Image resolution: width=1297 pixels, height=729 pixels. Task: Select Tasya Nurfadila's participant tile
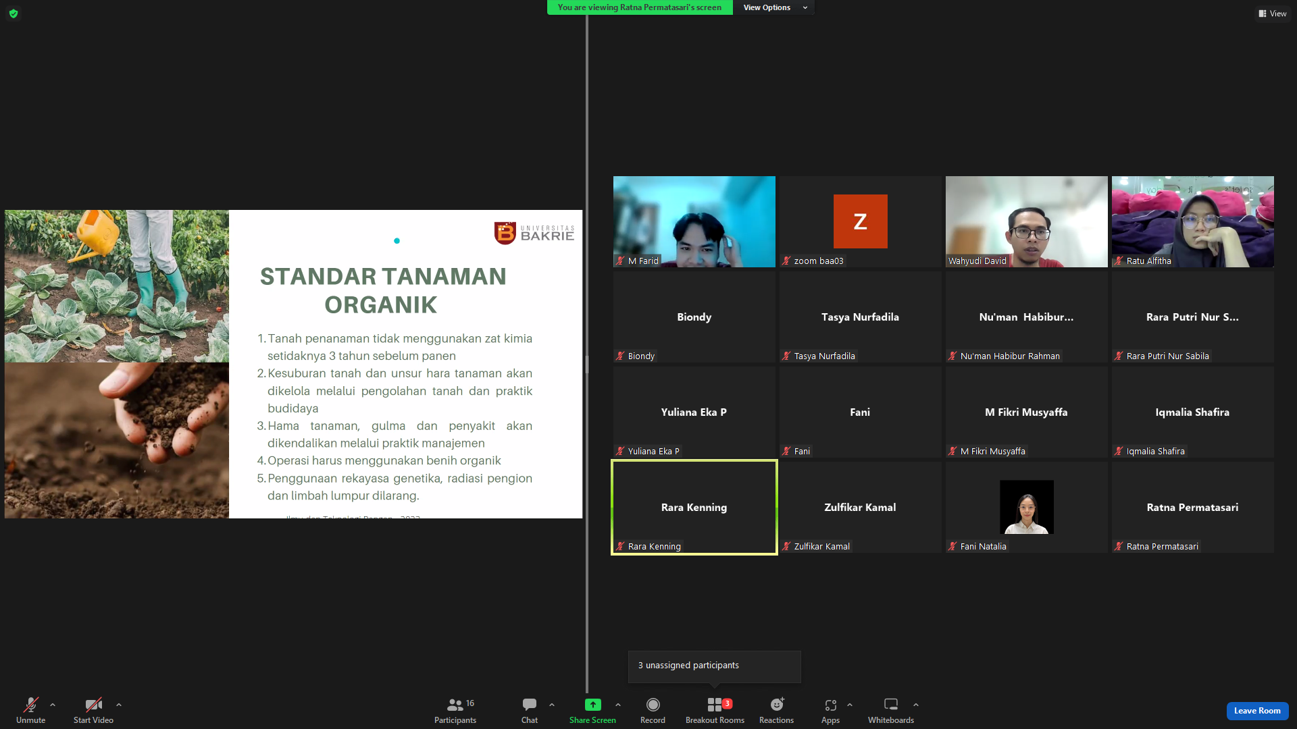point(861,317)
